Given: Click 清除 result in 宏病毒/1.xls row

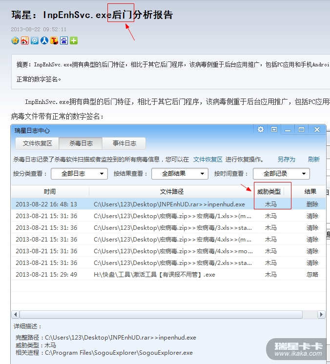Looking at the screenshot, I should point(312,216).
